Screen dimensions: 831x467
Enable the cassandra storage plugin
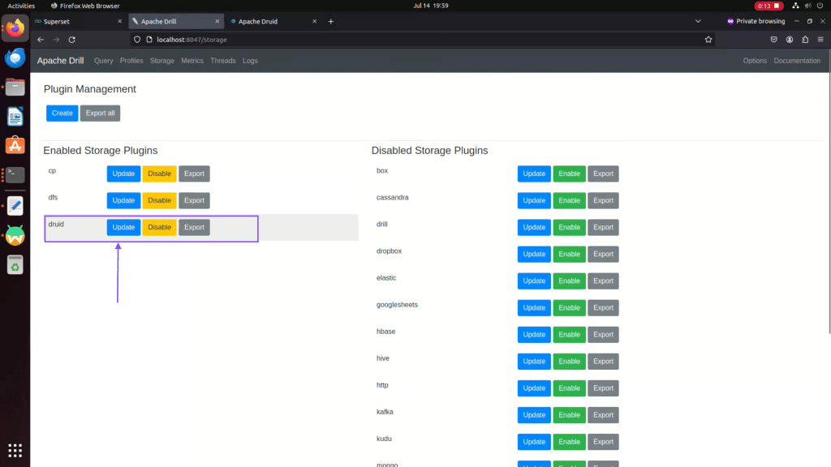(x=569, y=201)
